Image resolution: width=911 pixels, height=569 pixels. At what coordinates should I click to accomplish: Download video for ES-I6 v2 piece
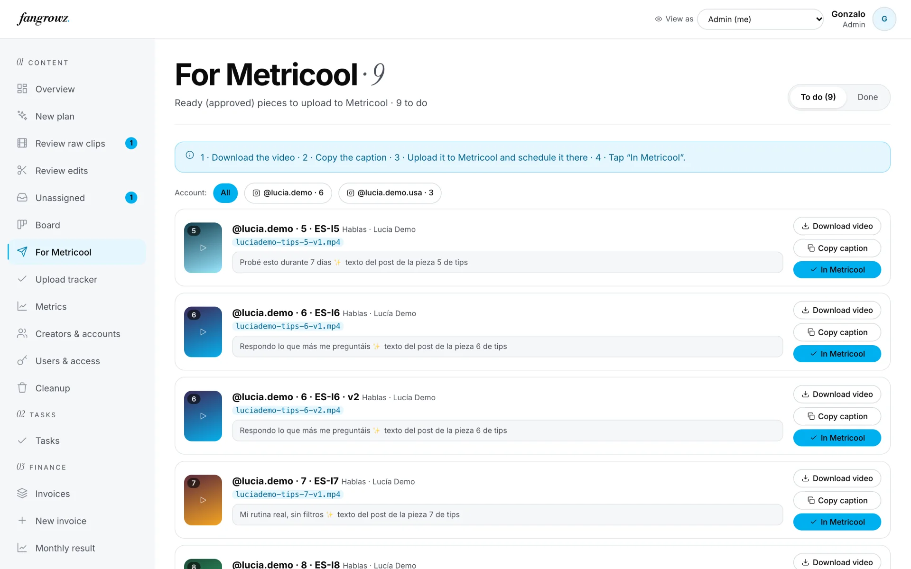tap(837, 394)
